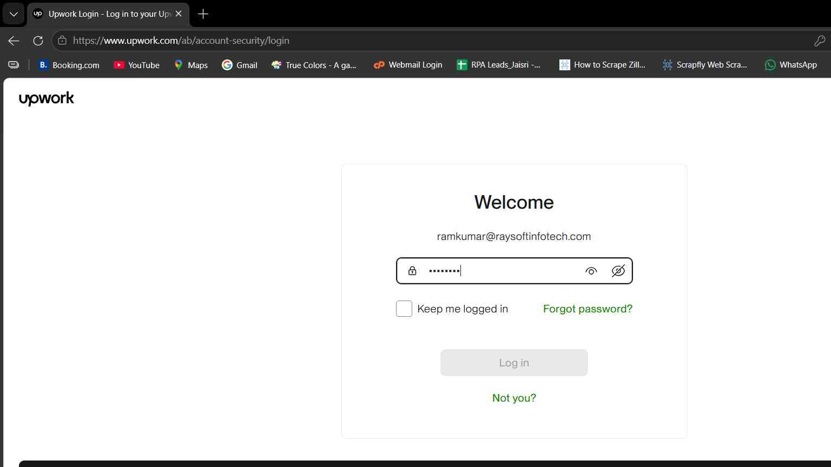
Task: Open a new tab with plus icon
Action: click(x=203, y=14)
